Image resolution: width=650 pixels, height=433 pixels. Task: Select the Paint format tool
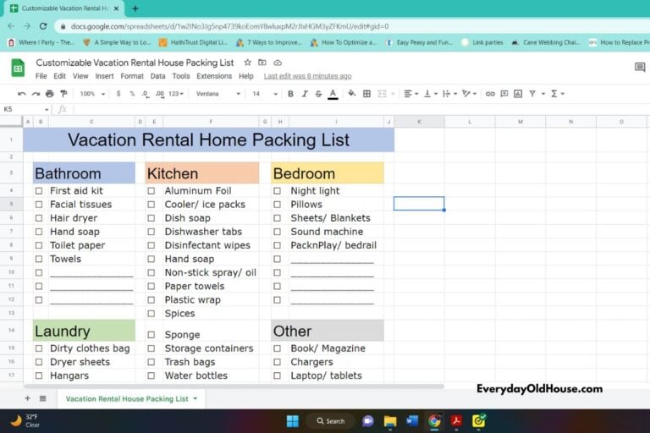pos(63,94)
